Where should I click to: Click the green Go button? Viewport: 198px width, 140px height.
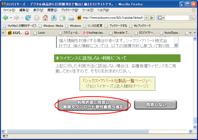pos(152,18)
